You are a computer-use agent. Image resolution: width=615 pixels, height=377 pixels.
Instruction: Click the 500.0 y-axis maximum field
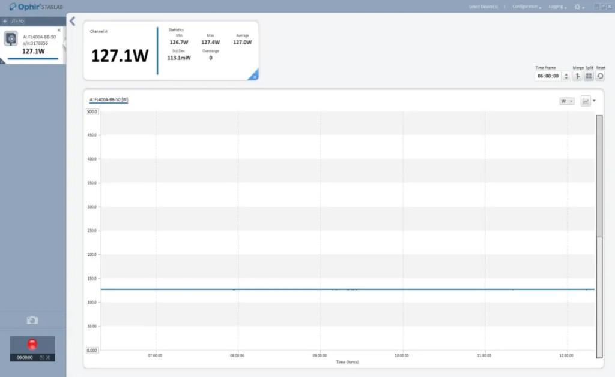92,111
